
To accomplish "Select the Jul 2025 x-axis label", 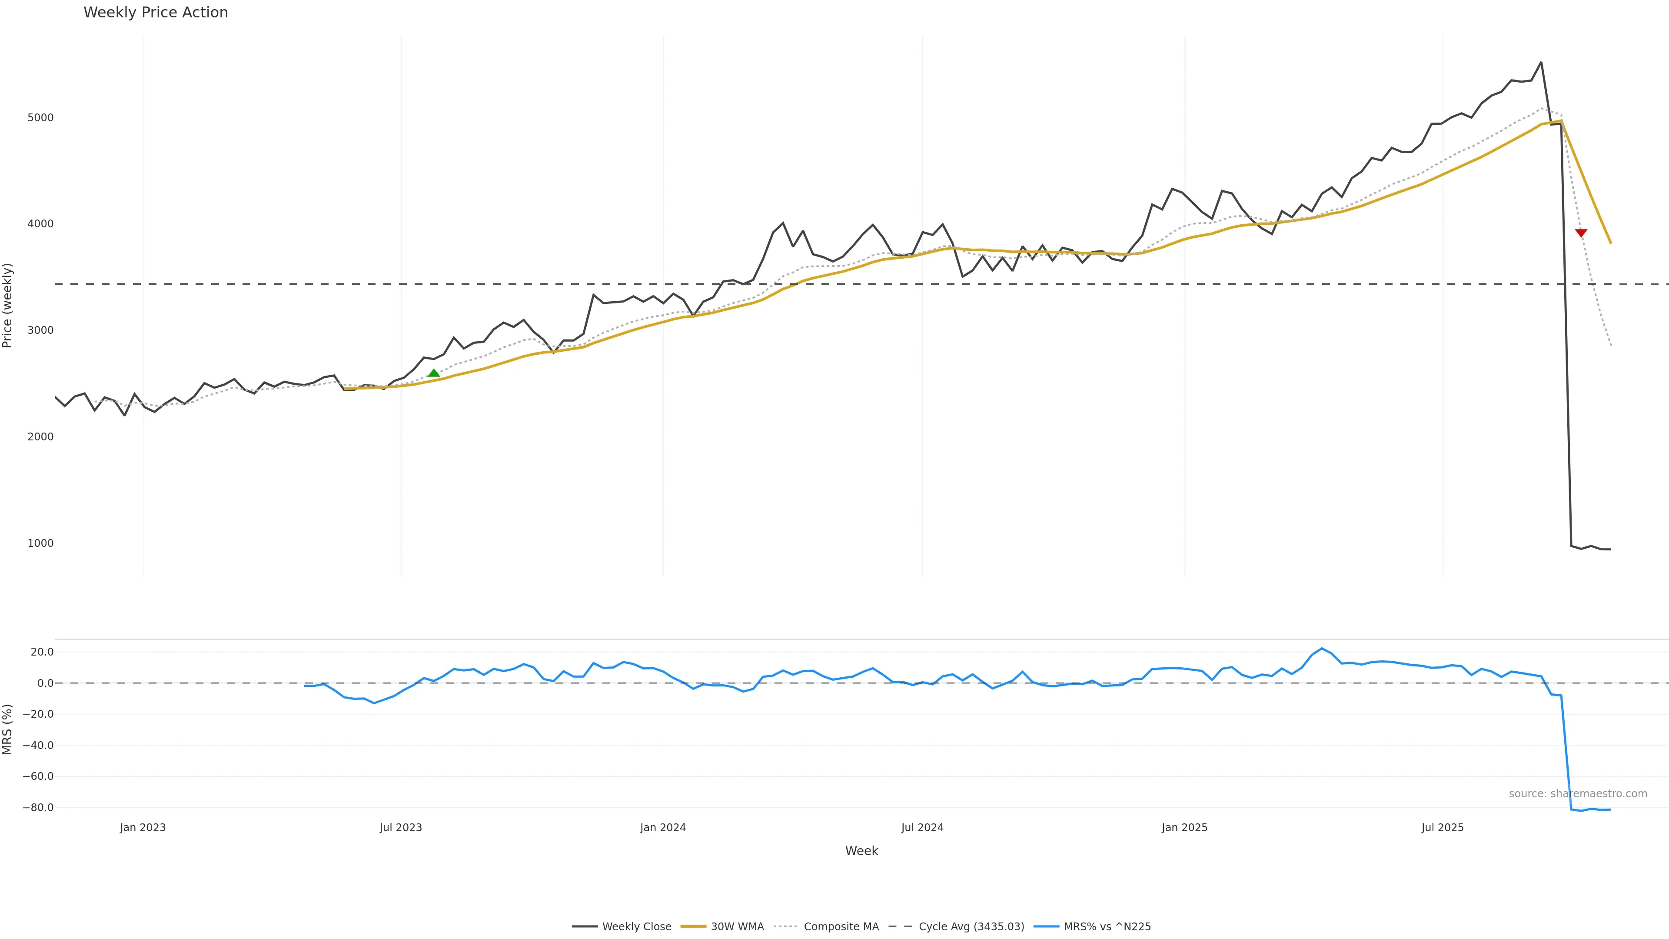I will pos(1442,828).
